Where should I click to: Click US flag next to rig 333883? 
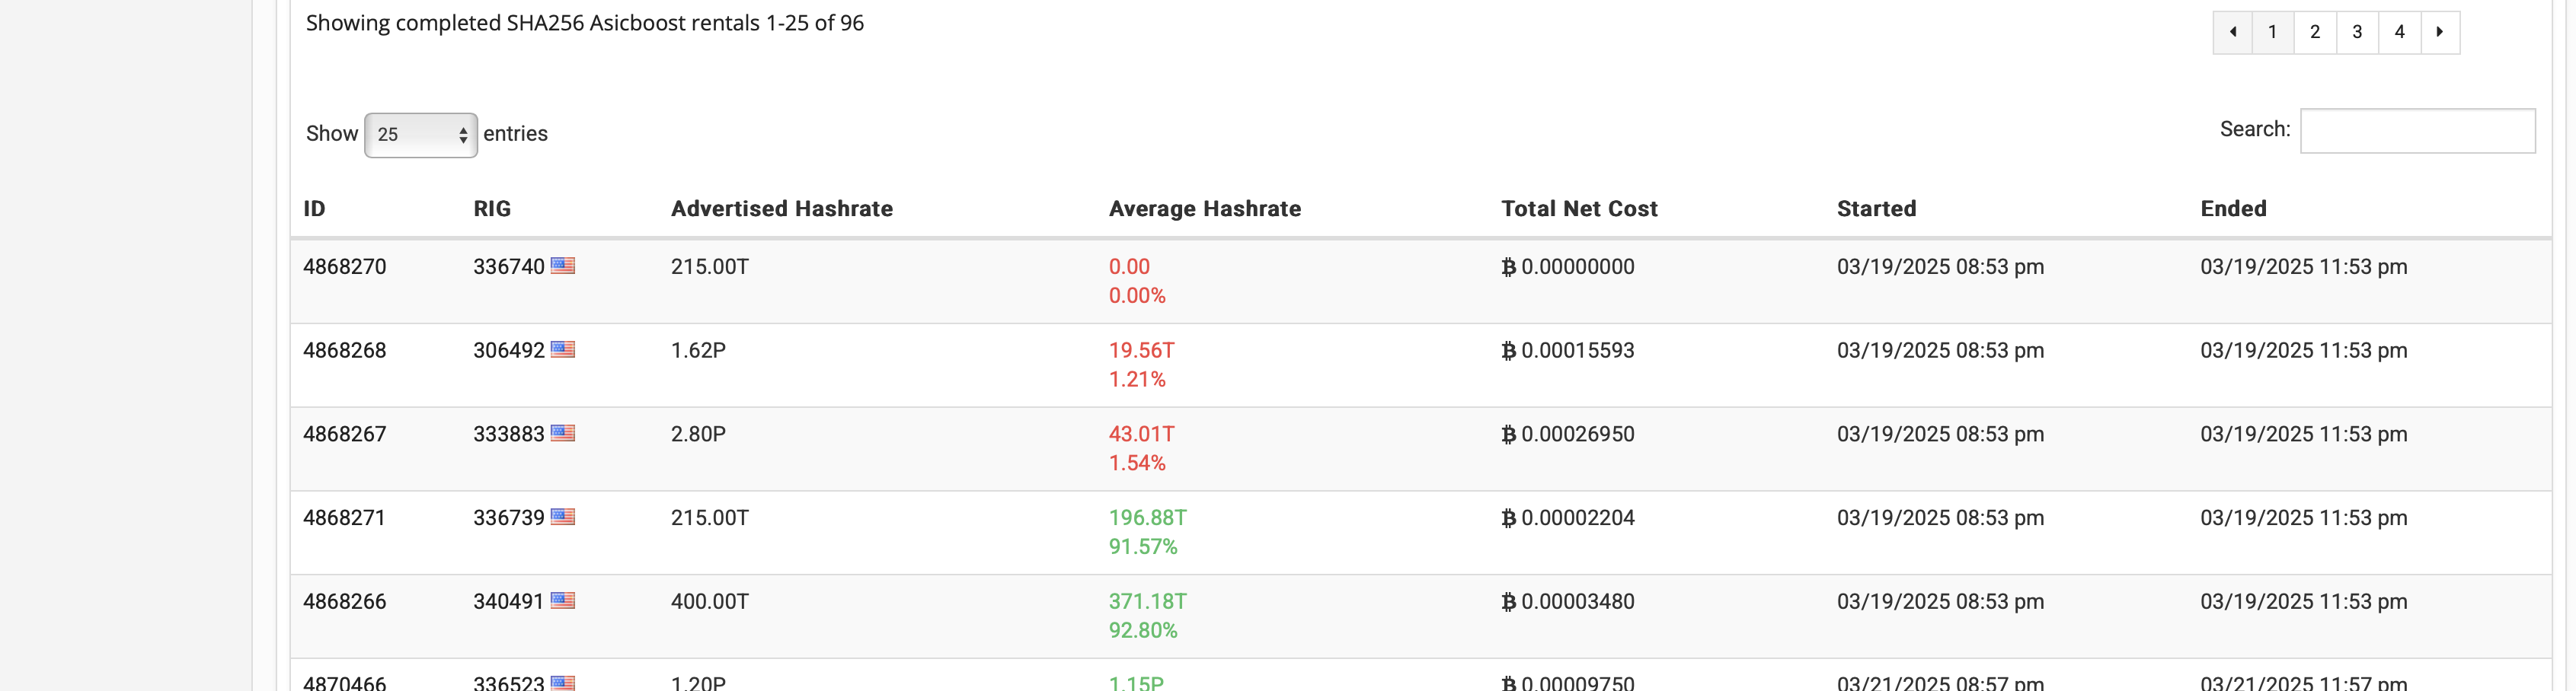pyautogui.click(x=563, y=433)
